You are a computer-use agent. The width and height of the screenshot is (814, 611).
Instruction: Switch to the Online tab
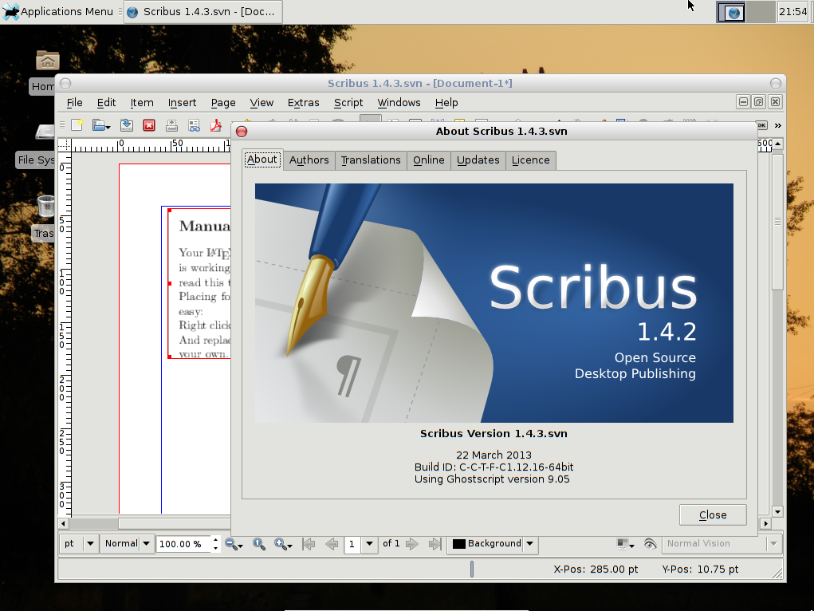(x=429, y=160)
